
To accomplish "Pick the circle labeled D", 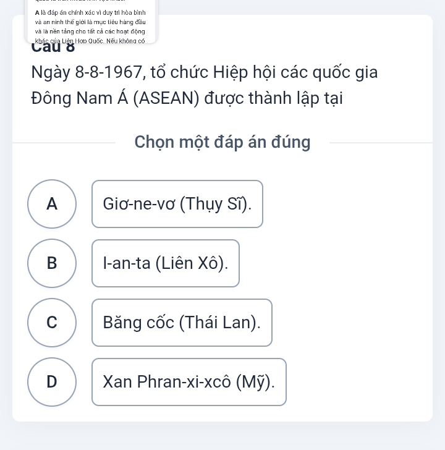I will 53,382.
